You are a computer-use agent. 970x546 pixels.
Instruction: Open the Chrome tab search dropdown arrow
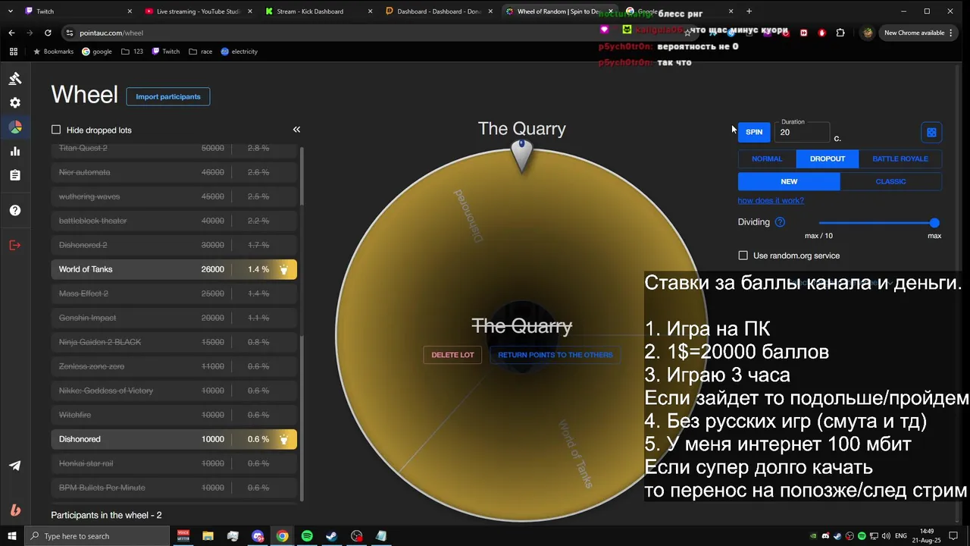click(10, 11)
